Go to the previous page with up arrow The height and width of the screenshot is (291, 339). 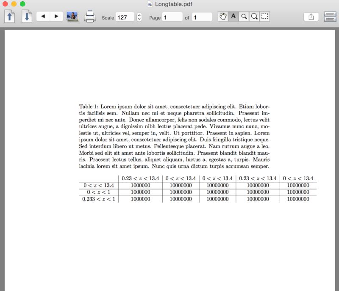(9, 16)
